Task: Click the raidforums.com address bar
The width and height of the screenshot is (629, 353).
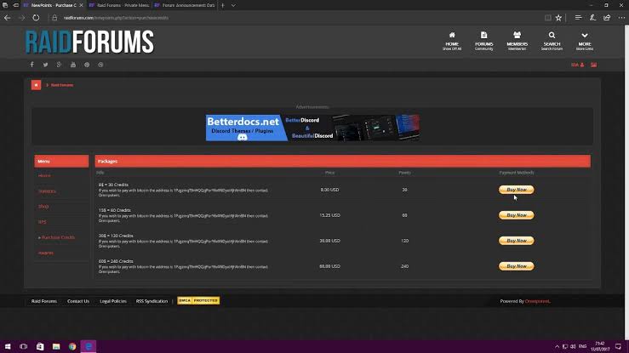Action: 294,18
